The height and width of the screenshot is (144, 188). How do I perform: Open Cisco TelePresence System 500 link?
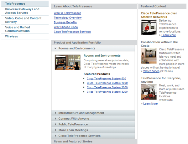tap(106, 79)
